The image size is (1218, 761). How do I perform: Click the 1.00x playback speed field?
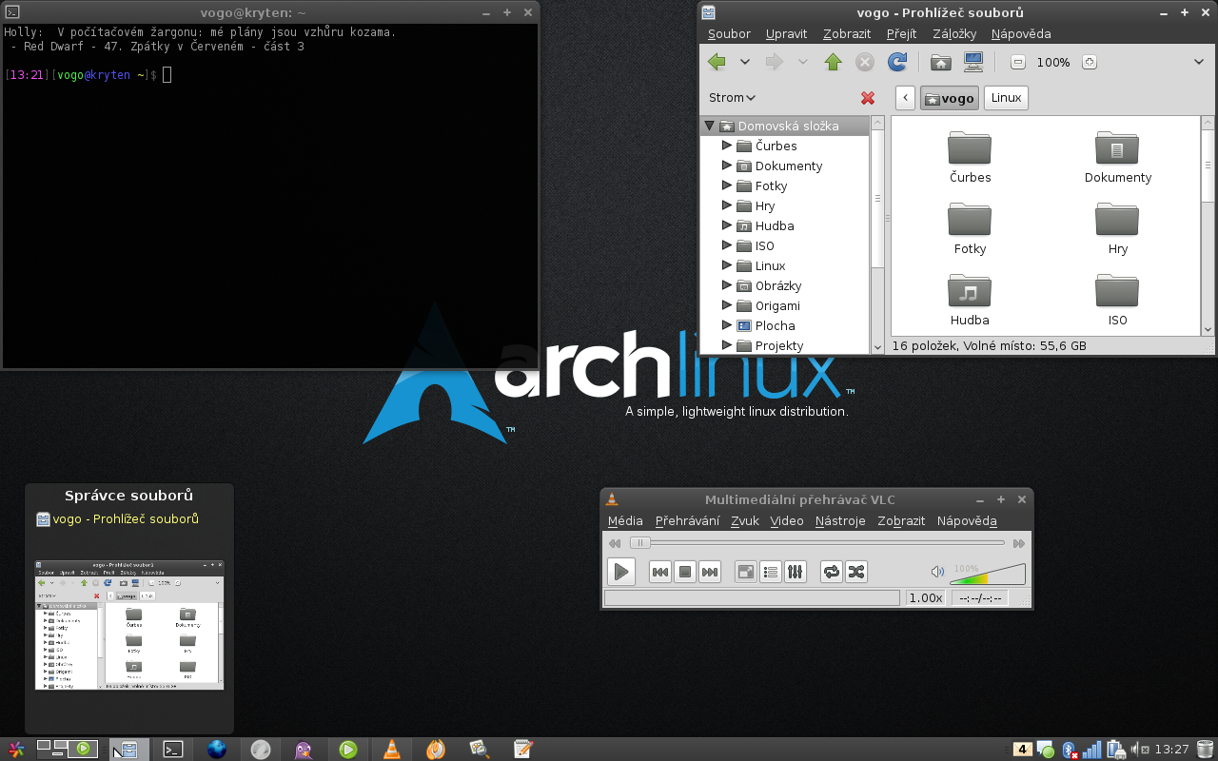[925, 598]
